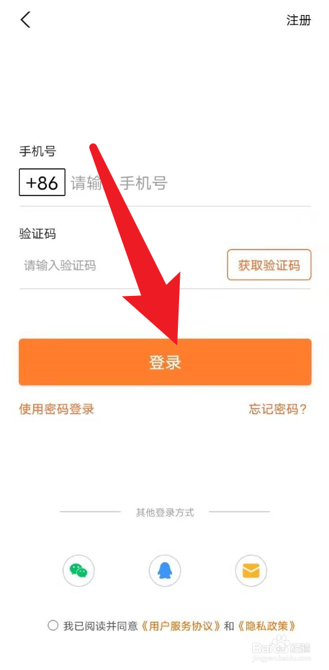Log in with the QQ penguin icon
The width and height of the screenshot is (329, 670).
coord(165,570)
